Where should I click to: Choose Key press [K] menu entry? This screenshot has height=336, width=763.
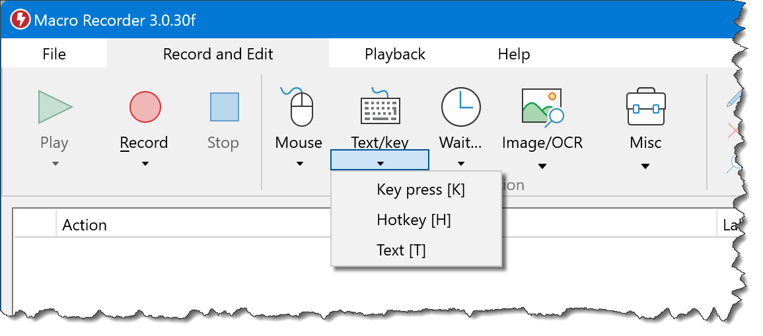[x=417, y=189]
